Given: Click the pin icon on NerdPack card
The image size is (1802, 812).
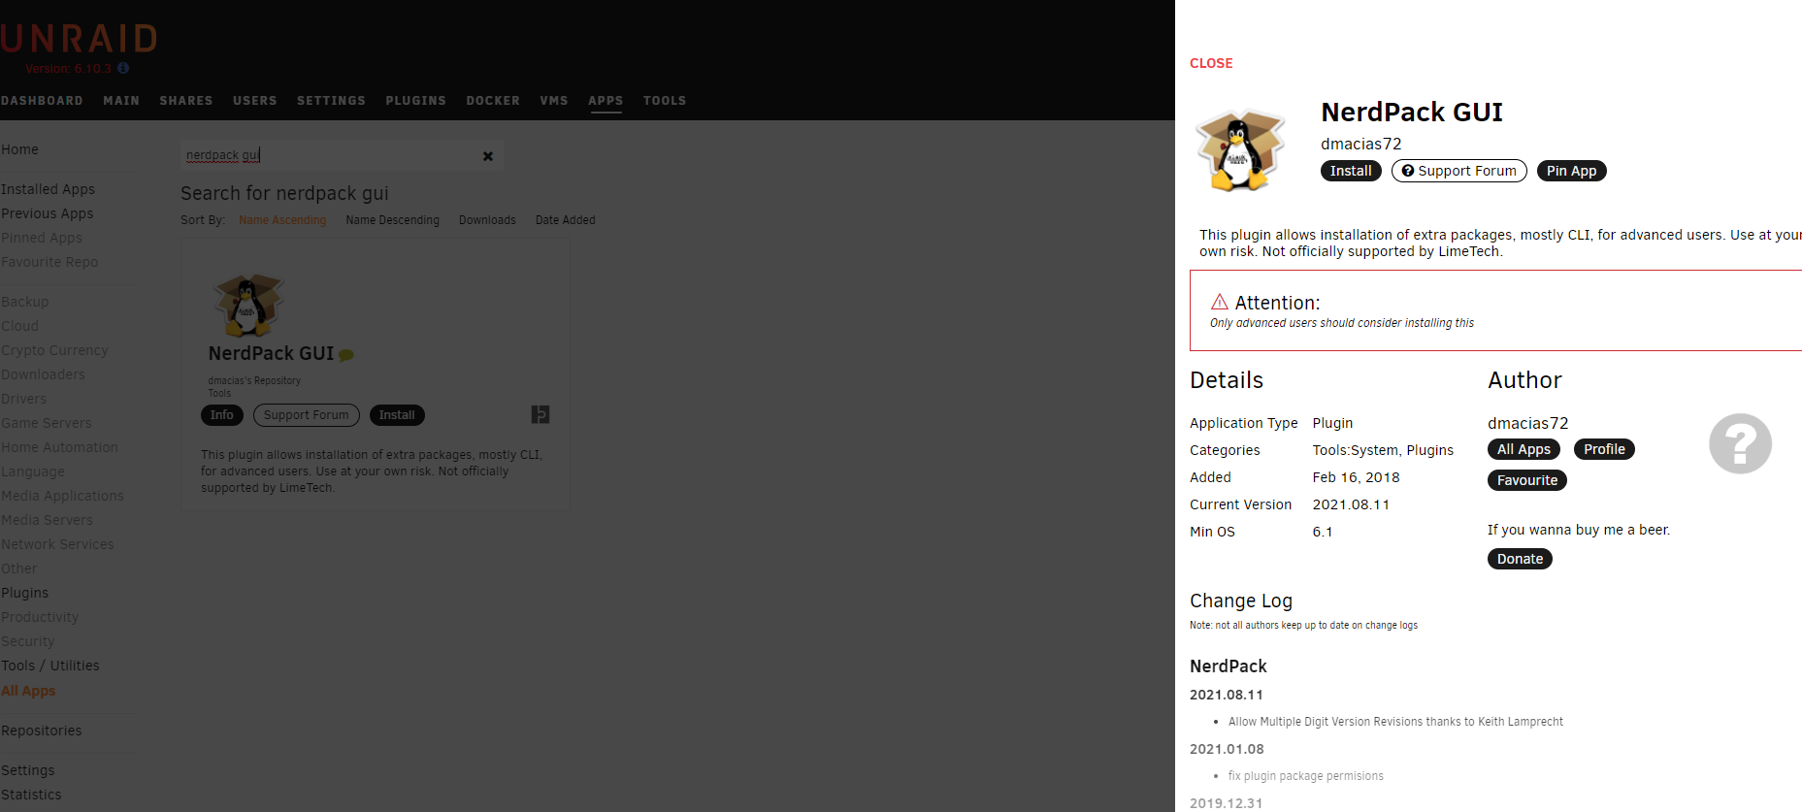Looking at the screenshot, I should (541, 415).
